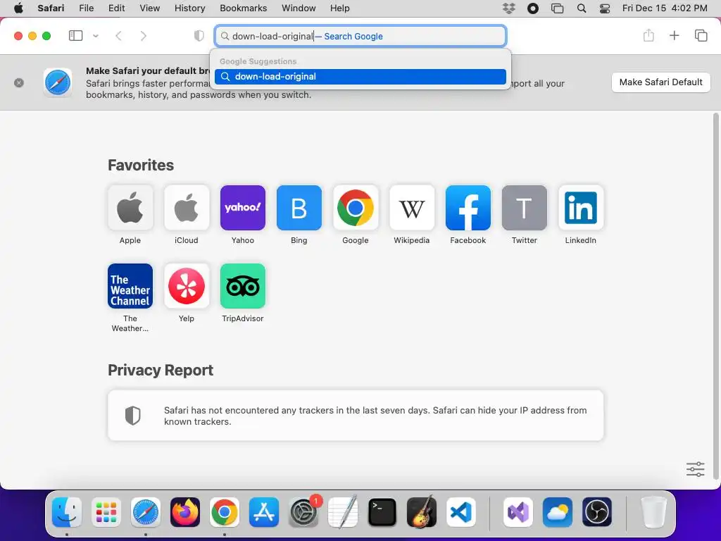Image resolution: width=721 pixels, height=541 pixels.
Task: Open the Window menu
Action: [x=299, y=8]
